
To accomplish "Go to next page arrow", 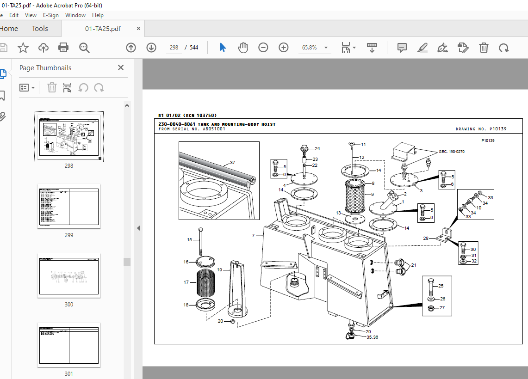I will 151,48.
